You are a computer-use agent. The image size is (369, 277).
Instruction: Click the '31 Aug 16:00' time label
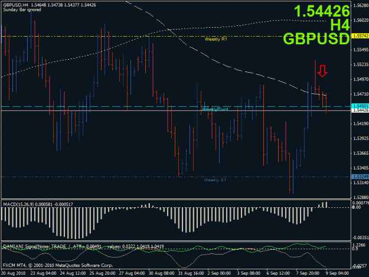click(x=191, y=273)
